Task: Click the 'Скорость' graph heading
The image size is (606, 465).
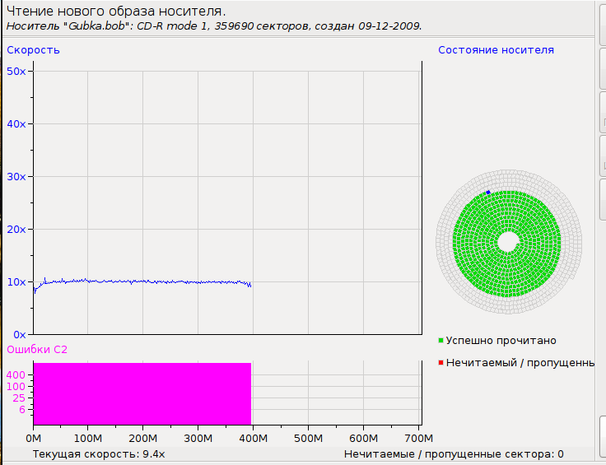Action: [x=33, y=50]
